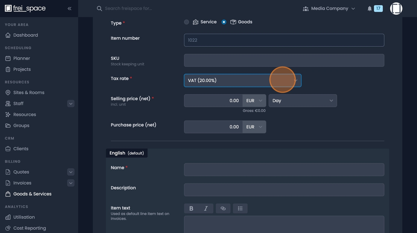The width and height of the screenshot is (417, 233).
Task: Change the selling price currency EUR
Action: [x=254, y=100]
